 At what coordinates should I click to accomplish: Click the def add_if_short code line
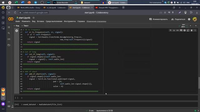[x=41, y=74]
